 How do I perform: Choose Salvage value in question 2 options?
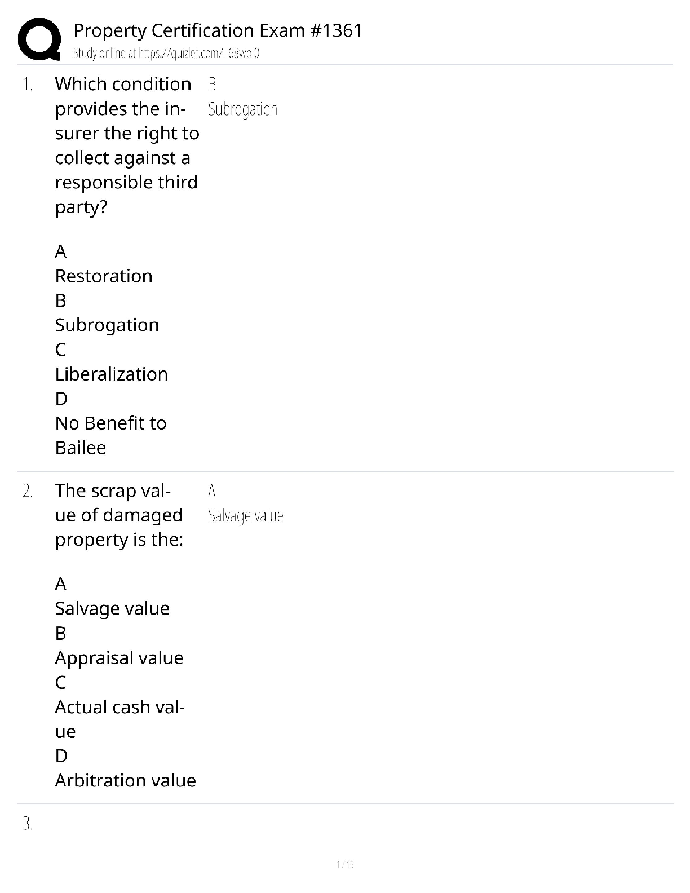112,609
